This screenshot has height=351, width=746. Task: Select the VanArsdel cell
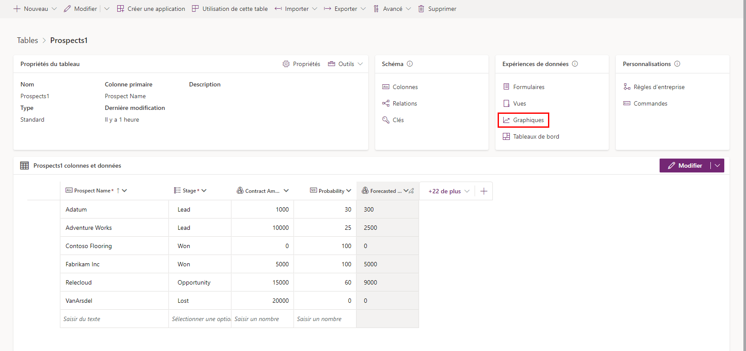pyautogui.click(x=114, y=301)
